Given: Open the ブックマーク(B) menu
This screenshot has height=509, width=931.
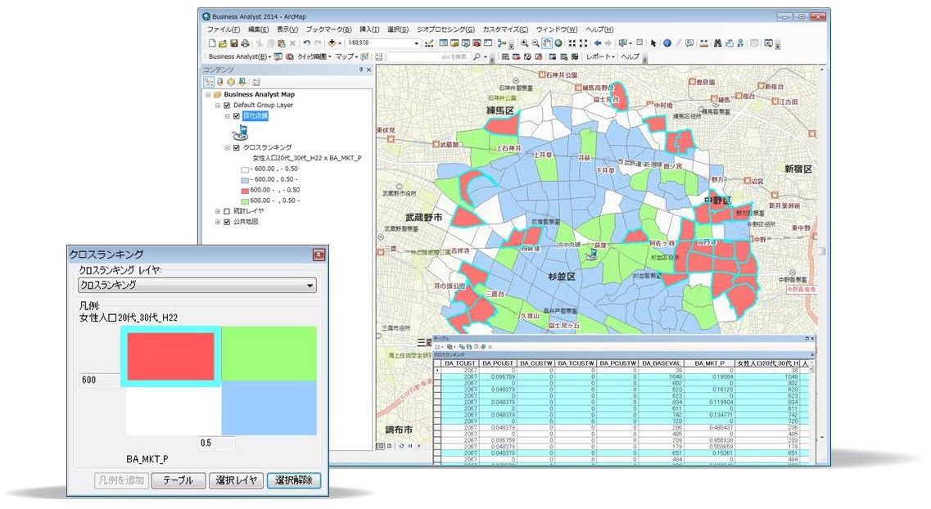Looking at the screenshot, I should (x=328, y=29).
